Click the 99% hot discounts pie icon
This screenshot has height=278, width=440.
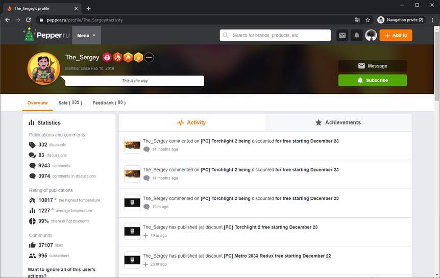(x=32, y=221)
